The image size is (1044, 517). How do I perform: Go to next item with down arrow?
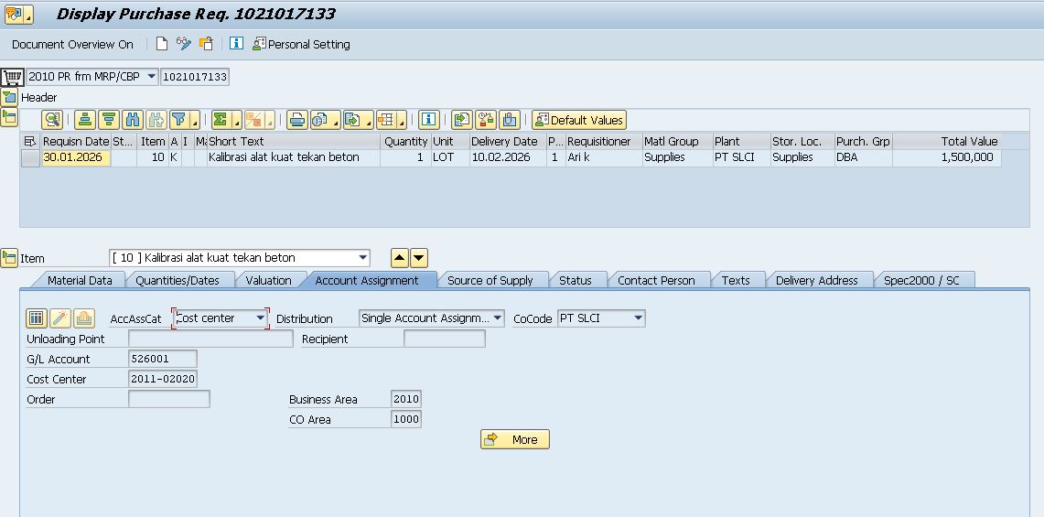[x=418, y=258]
